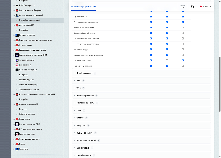Click the Витрины разделов blue tiles icon
221x158 pixels.
(17, 35)
